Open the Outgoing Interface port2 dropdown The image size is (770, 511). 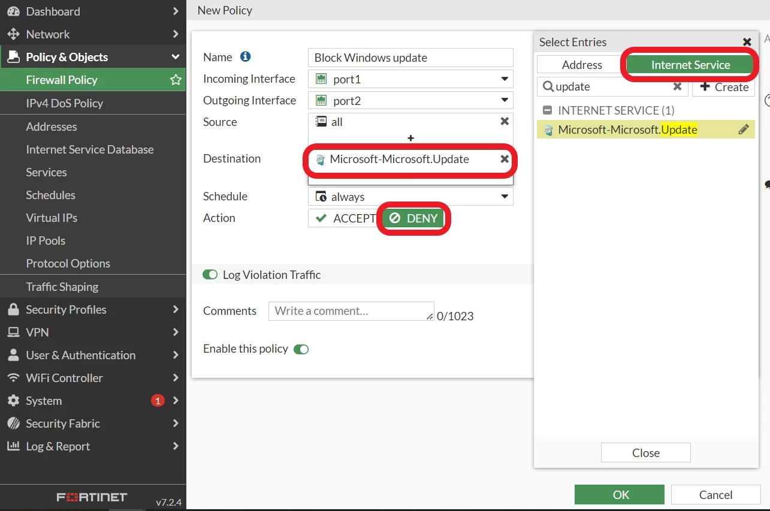pyautogui.click(x=410, y=101)
